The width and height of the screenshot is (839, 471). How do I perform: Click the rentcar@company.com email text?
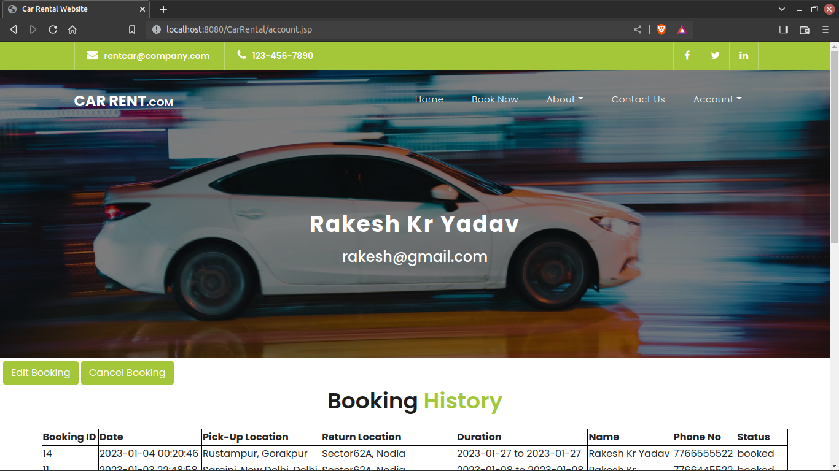[157, 56]
